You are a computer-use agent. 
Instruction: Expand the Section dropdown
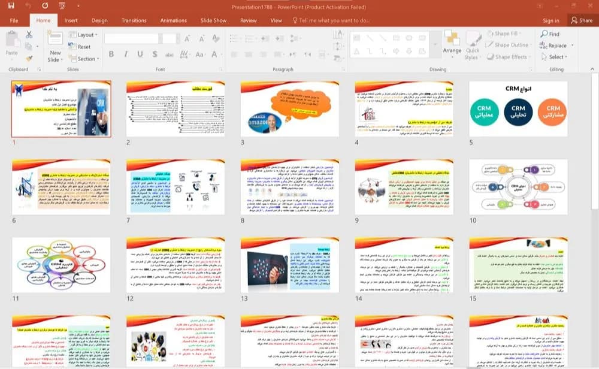pos(84,59)
